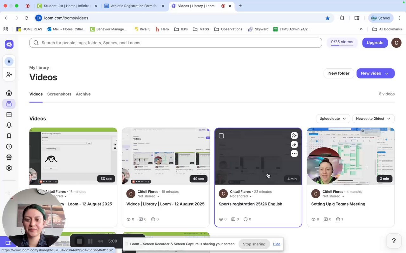The height and width of the screenshot is (253, 406).
Task: Open Chrome apps grid in bookmarks bar
Action: pyautogui.click(x=5, y=29)
